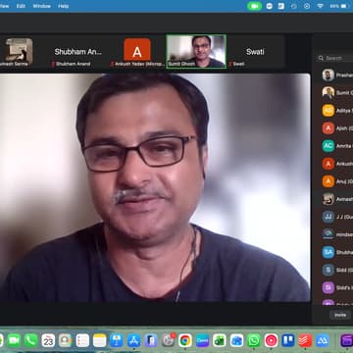Open the Wi-Fi status icon in menu bar

click(320, 6)
